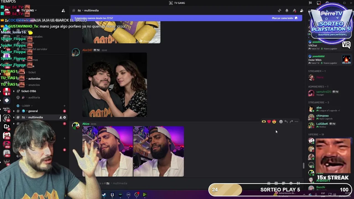Open Steam from the taskbar
354x199 pixels.
104,195
